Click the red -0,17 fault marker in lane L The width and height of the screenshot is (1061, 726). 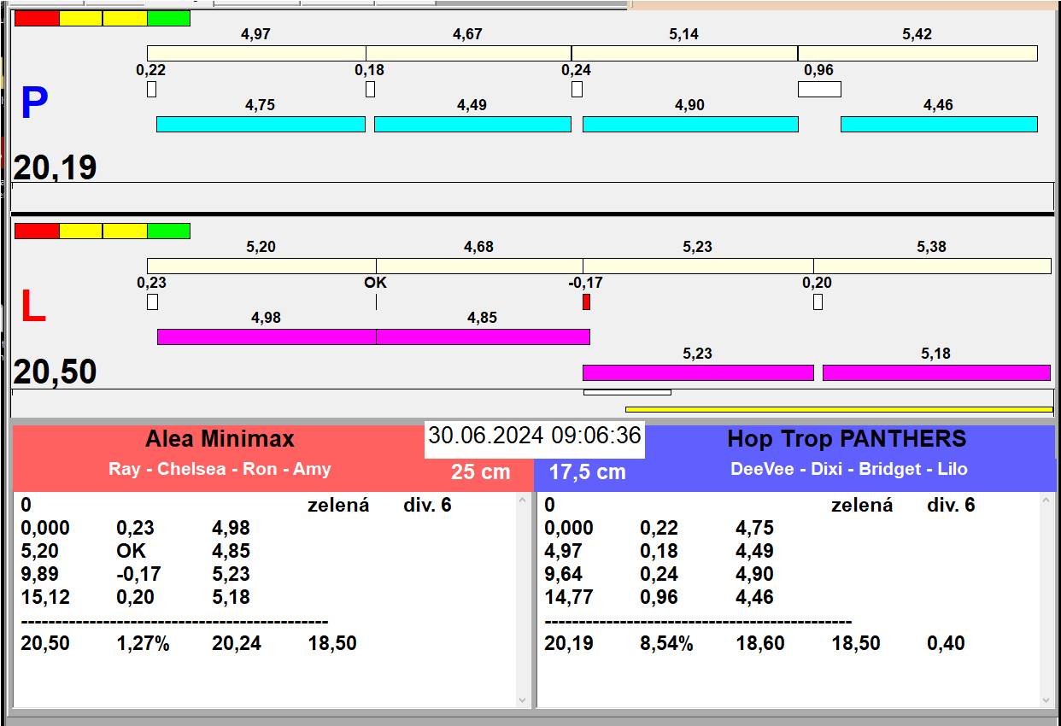click(x=586, y=302)
